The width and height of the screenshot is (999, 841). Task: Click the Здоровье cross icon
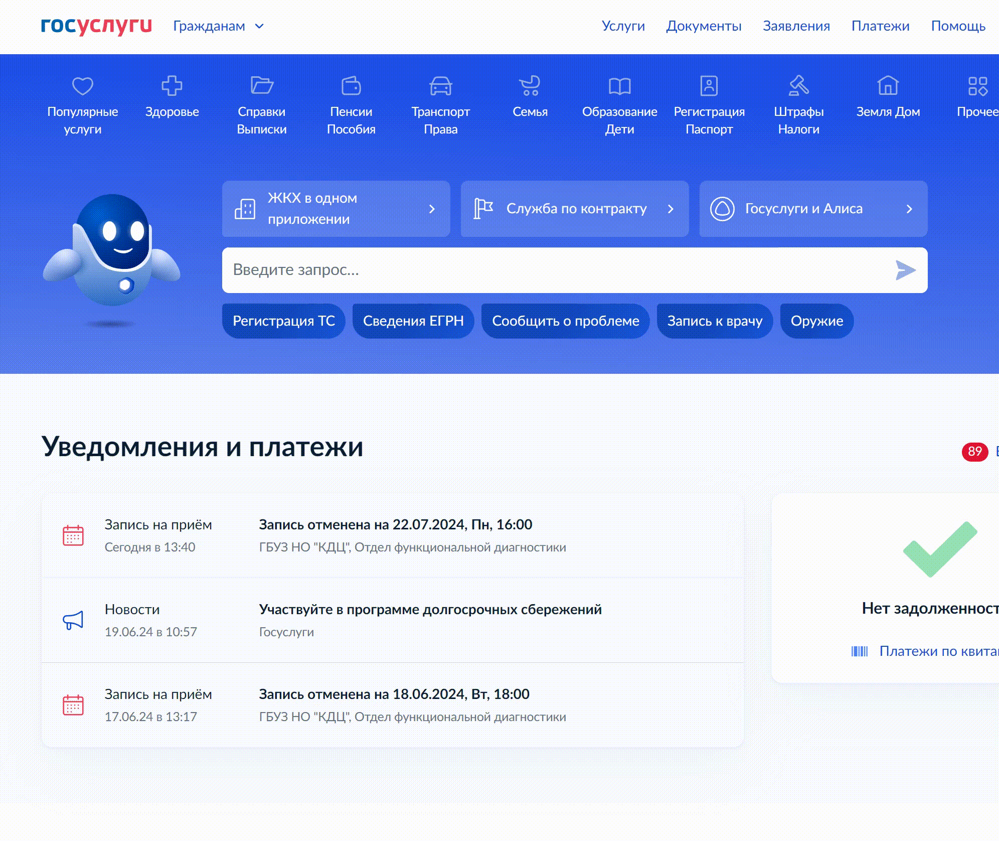[172, 86]
